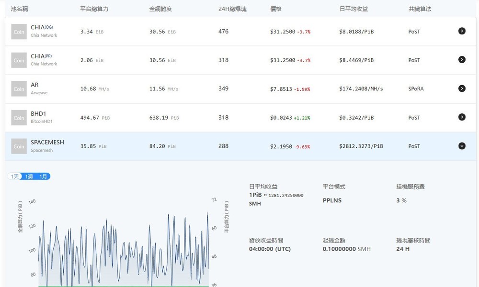Click the 平台算力 chart axis label

coord(227,217)
